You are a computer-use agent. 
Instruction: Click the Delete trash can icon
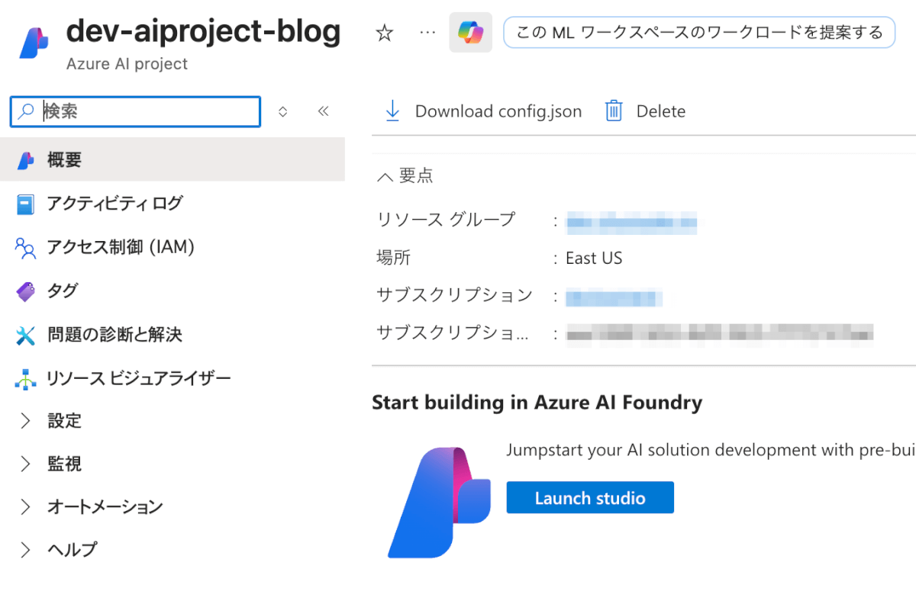click(x=614, y=111)
